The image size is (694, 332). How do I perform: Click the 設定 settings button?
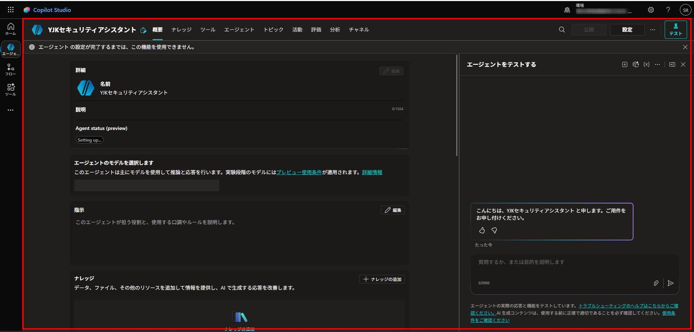[627, 30]
